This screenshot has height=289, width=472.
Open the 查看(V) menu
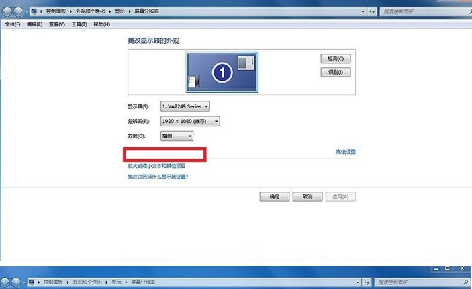[x=56, y=24]
